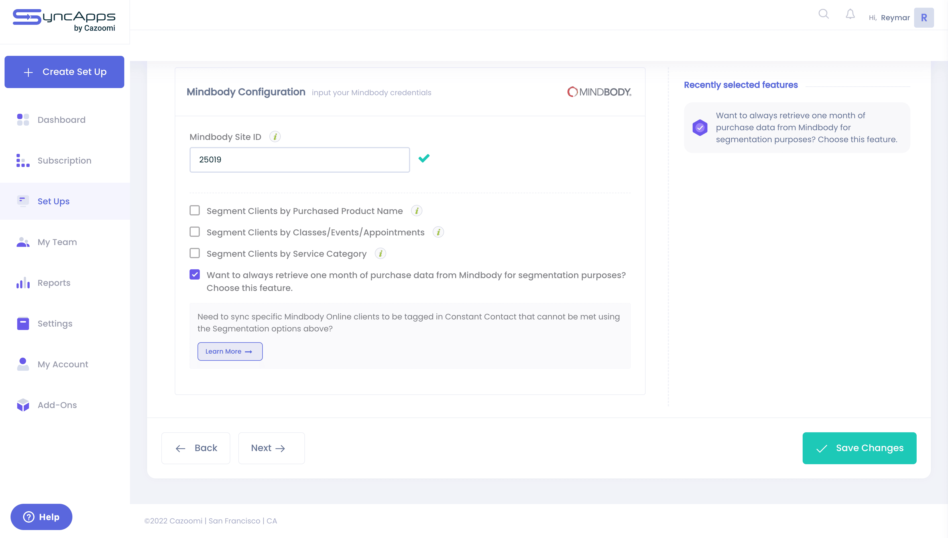Click the Save Changes button
The height and width of the screenshot is (538, 948).
tap(859, 448)
